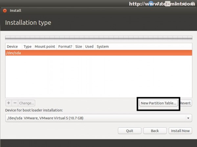197x147 pixels.
Task: Close the Install window
Action: pos(5,11)
